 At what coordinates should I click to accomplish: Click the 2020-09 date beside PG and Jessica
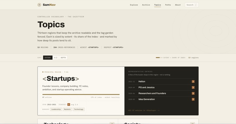[x=131, y=87]
